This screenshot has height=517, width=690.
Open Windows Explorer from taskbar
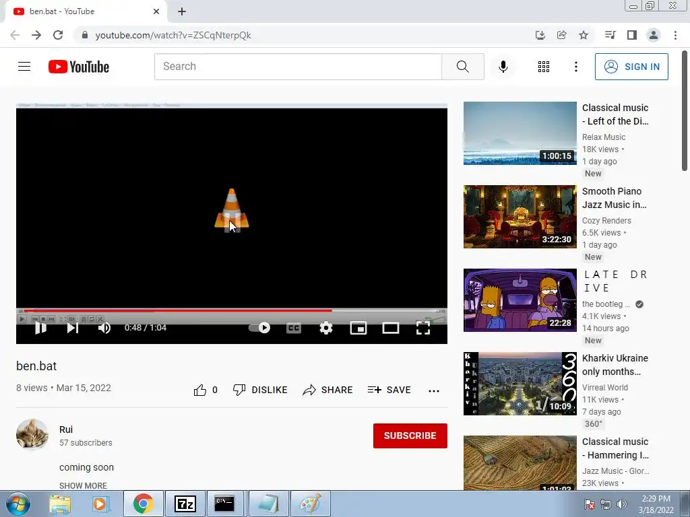click(x=60, y=504)
